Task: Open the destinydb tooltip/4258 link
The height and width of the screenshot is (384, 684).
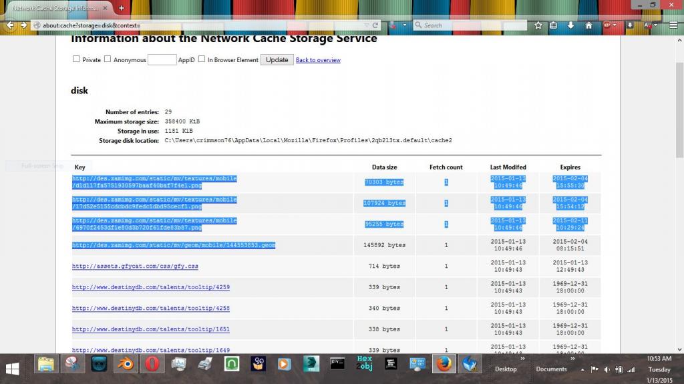Action: (x=151, y=308)
